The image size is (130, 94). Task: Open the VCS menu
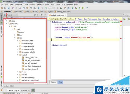63,4
